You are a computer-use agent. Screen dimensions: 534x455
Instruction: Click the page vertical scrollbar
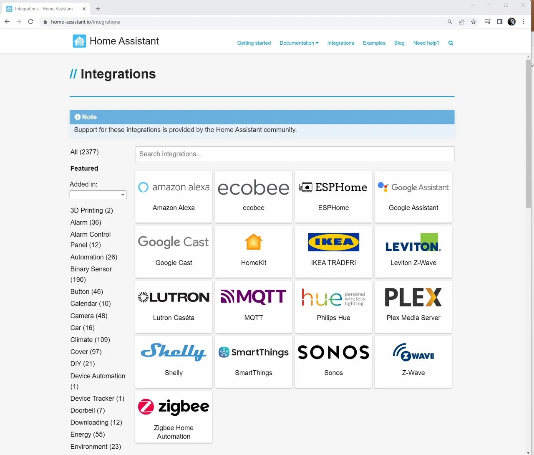[528, 134]
